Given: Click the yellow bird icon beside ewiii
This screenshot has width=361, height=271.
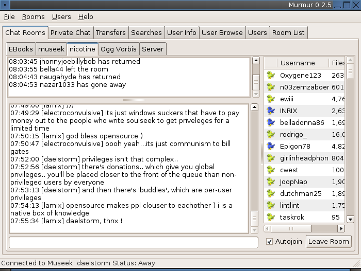Looking at the screenshot, I should 271,99.
